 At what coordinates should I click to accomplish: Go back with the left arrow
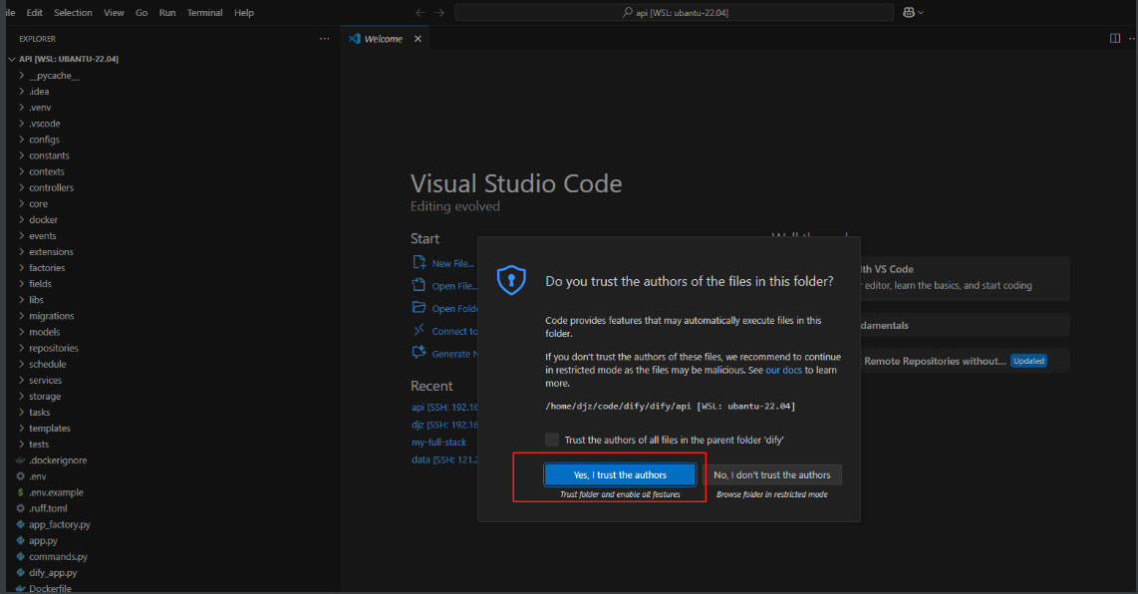click(x=421, y=12)
